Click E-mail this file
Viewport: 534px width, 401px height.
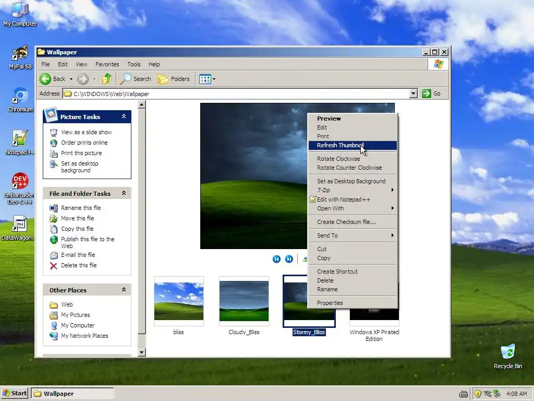pos(78,255)
